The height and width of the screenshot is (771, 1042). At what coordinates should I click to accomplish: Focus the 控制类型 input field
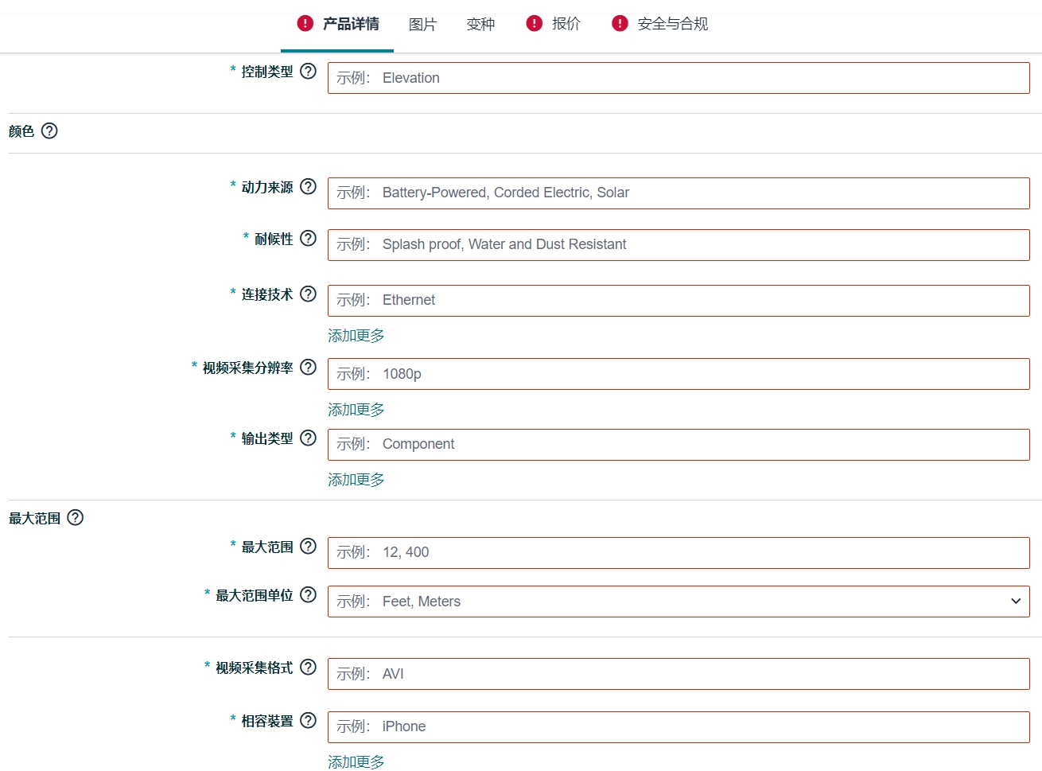678,78
